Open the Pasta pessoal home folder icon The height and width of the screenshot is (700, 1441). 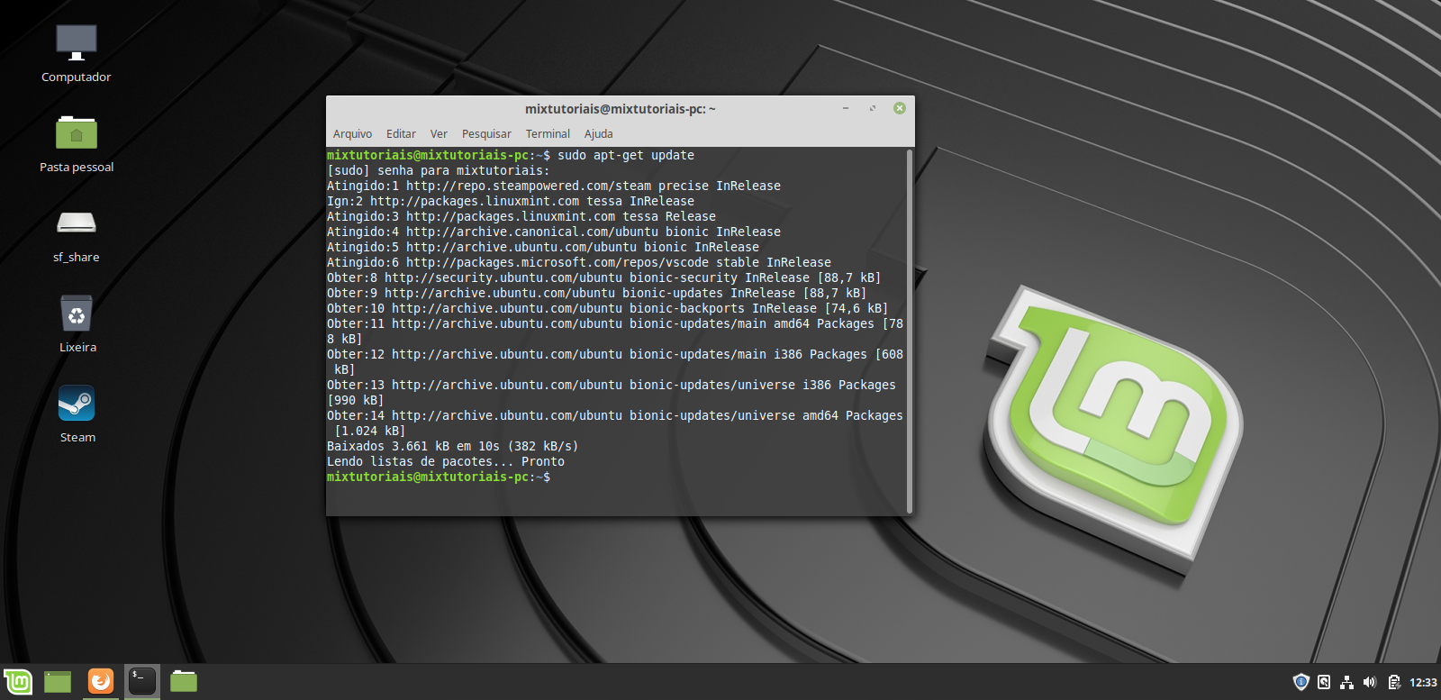tap(77, 132)
